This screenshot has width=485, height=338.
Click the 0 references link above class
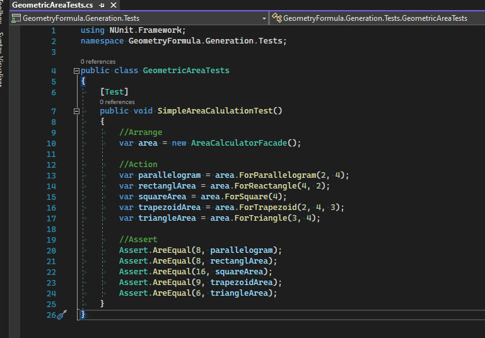(98, 62)
